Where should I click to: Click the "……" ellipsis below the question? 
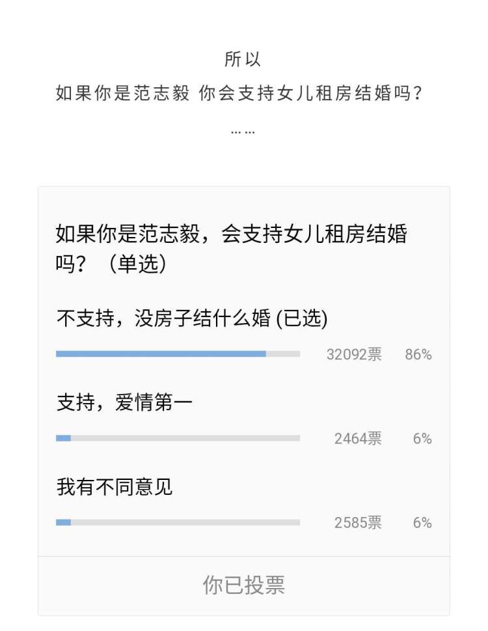(x=243, y=130)
